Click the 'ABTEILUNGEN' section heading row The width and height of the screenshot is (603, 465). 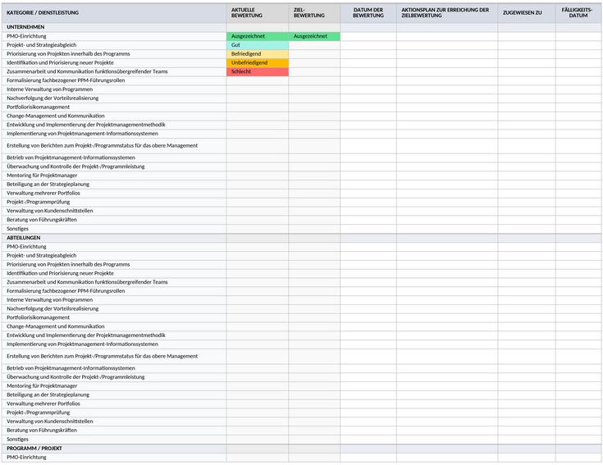pyautogui.click(x=302, y=238)
